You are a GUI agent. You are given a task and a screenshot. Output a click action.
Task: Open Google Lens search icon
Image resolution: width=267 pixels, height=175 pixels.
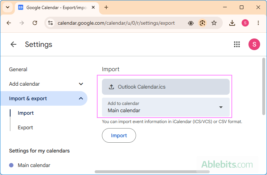point(202,23)
